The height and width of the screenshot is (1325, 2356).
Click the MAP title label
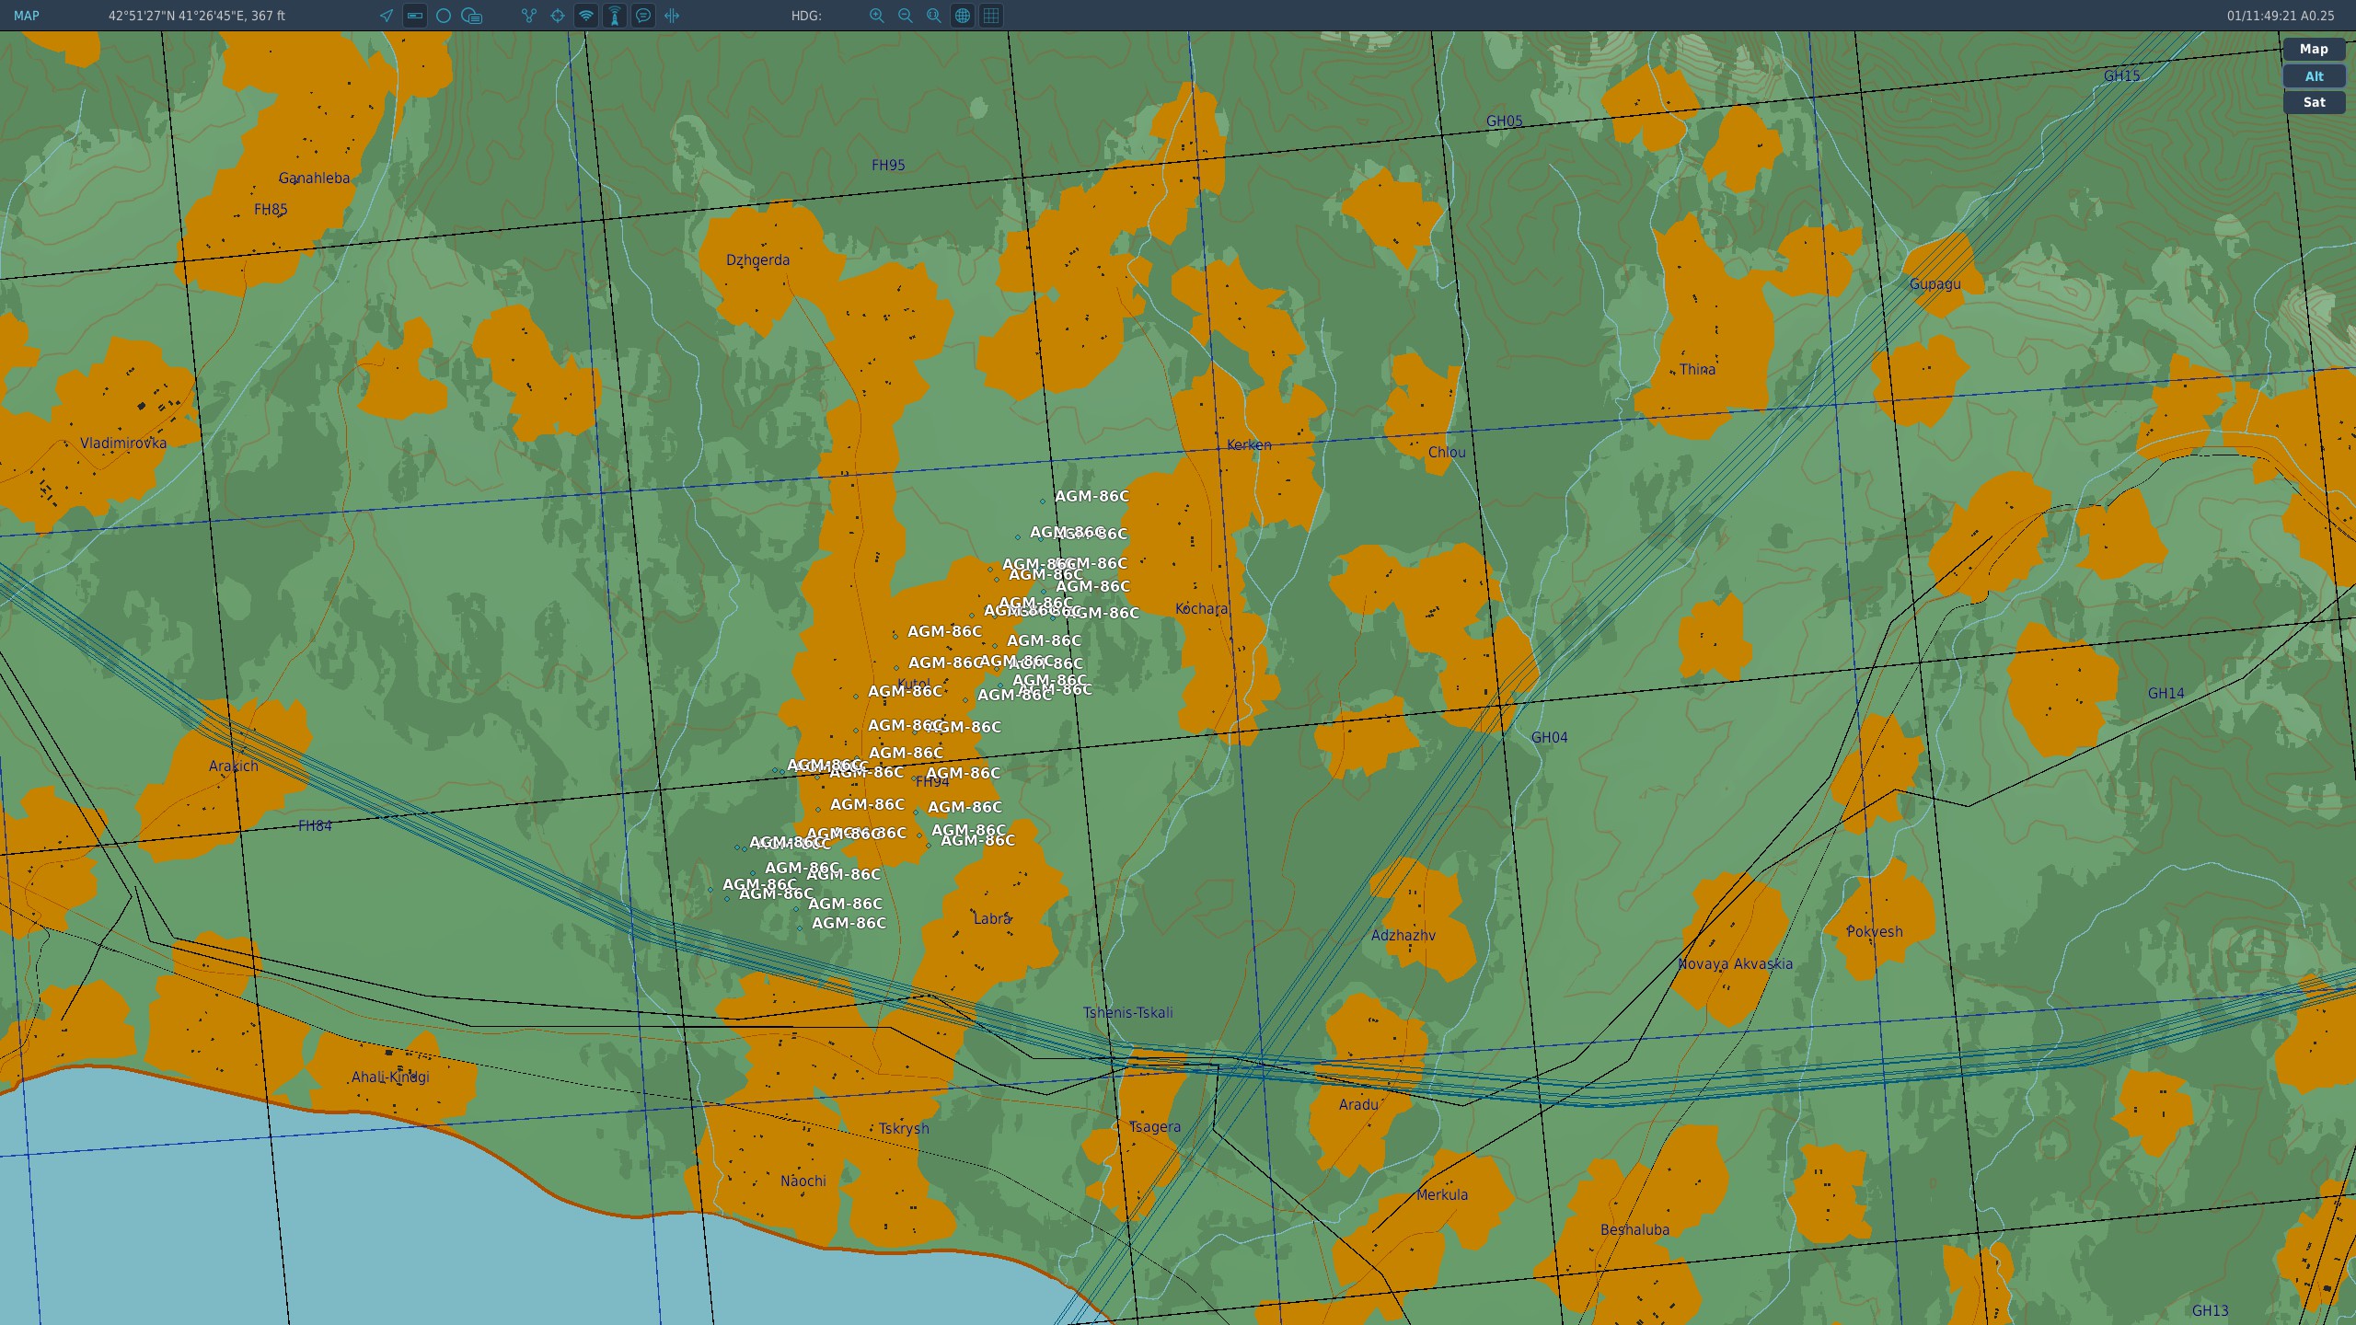(x=27, y=16)
